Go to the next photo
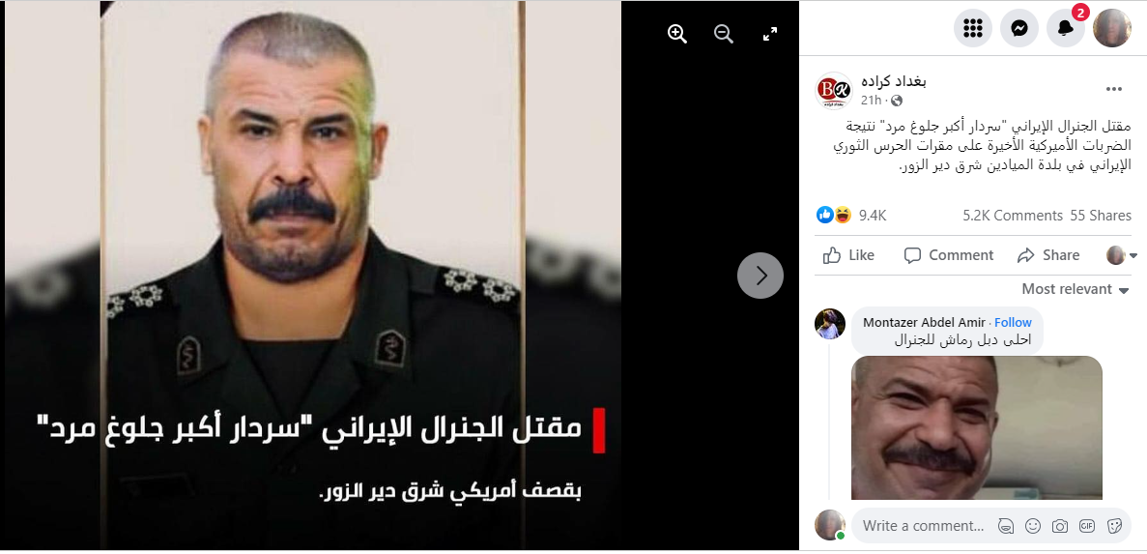Screen dimensions: 1147x554 click(x=760, y=276)
